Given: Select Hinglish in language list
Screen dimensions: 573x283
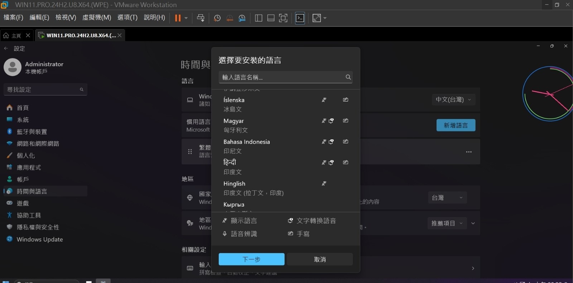Looking at the screenshot, I should coord(285,188).
